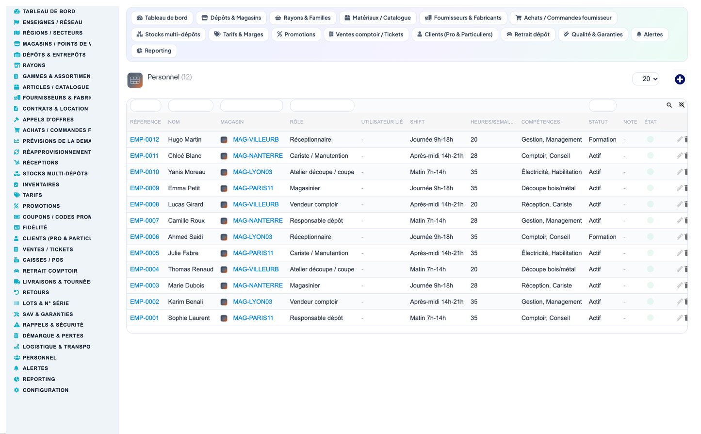Screen dimensions: 701x434
Task: Open the Stocks multi-dépôts tab
Action: (x=168, y=34)
